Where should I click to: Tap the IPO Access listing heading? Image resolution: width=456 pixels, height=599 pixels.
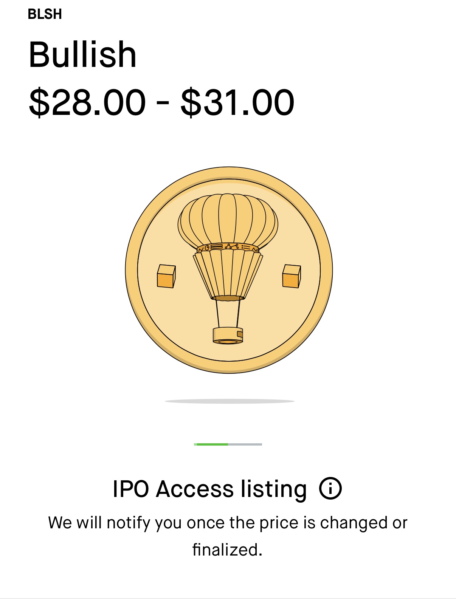coord(209,489)
